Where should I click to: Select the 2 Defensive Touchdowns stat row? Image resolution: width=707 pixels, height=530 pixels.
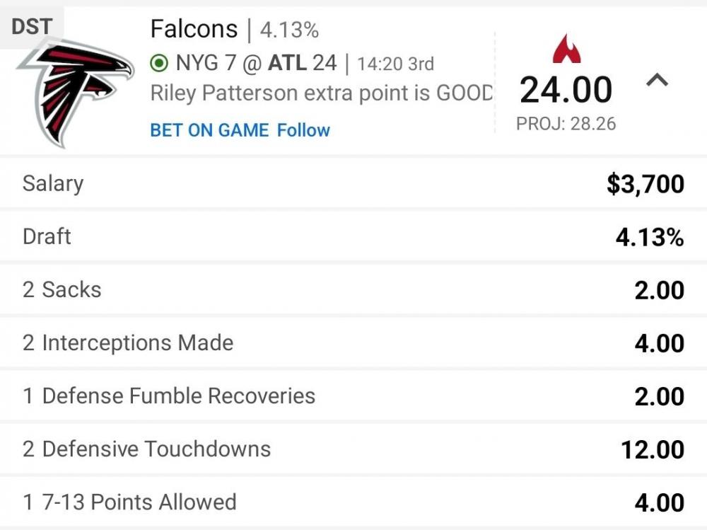tap(353, 449)
